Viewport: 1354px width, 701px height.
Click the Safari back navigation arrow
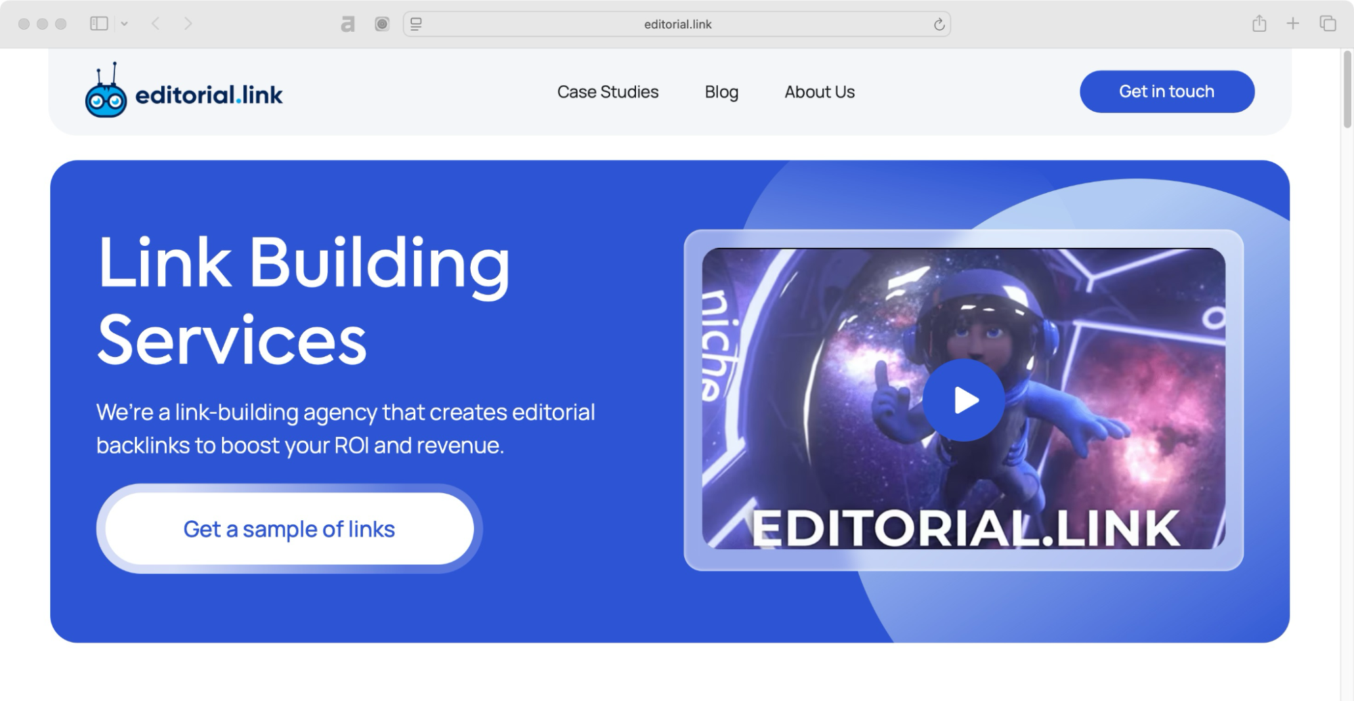pyautogui.click(x=155, y=24)
